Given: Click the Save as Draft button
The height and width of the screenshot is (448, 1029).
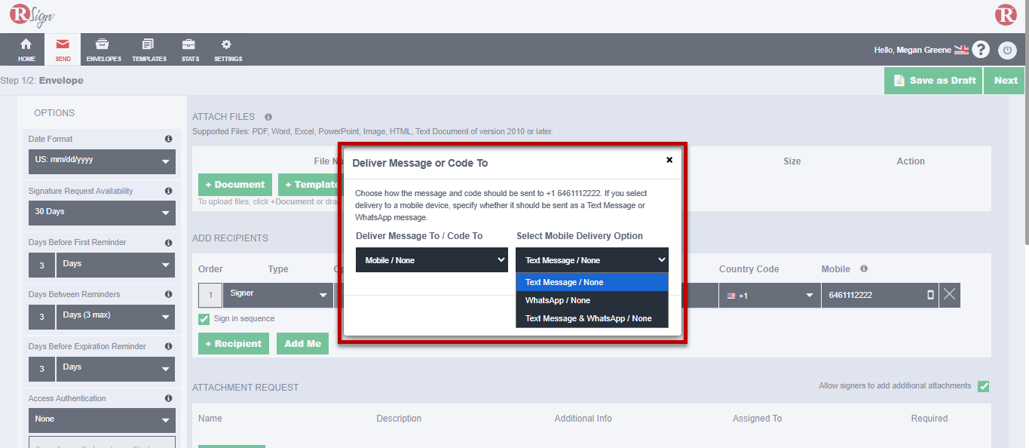Looking at the screenshot, I should (933, 81).
